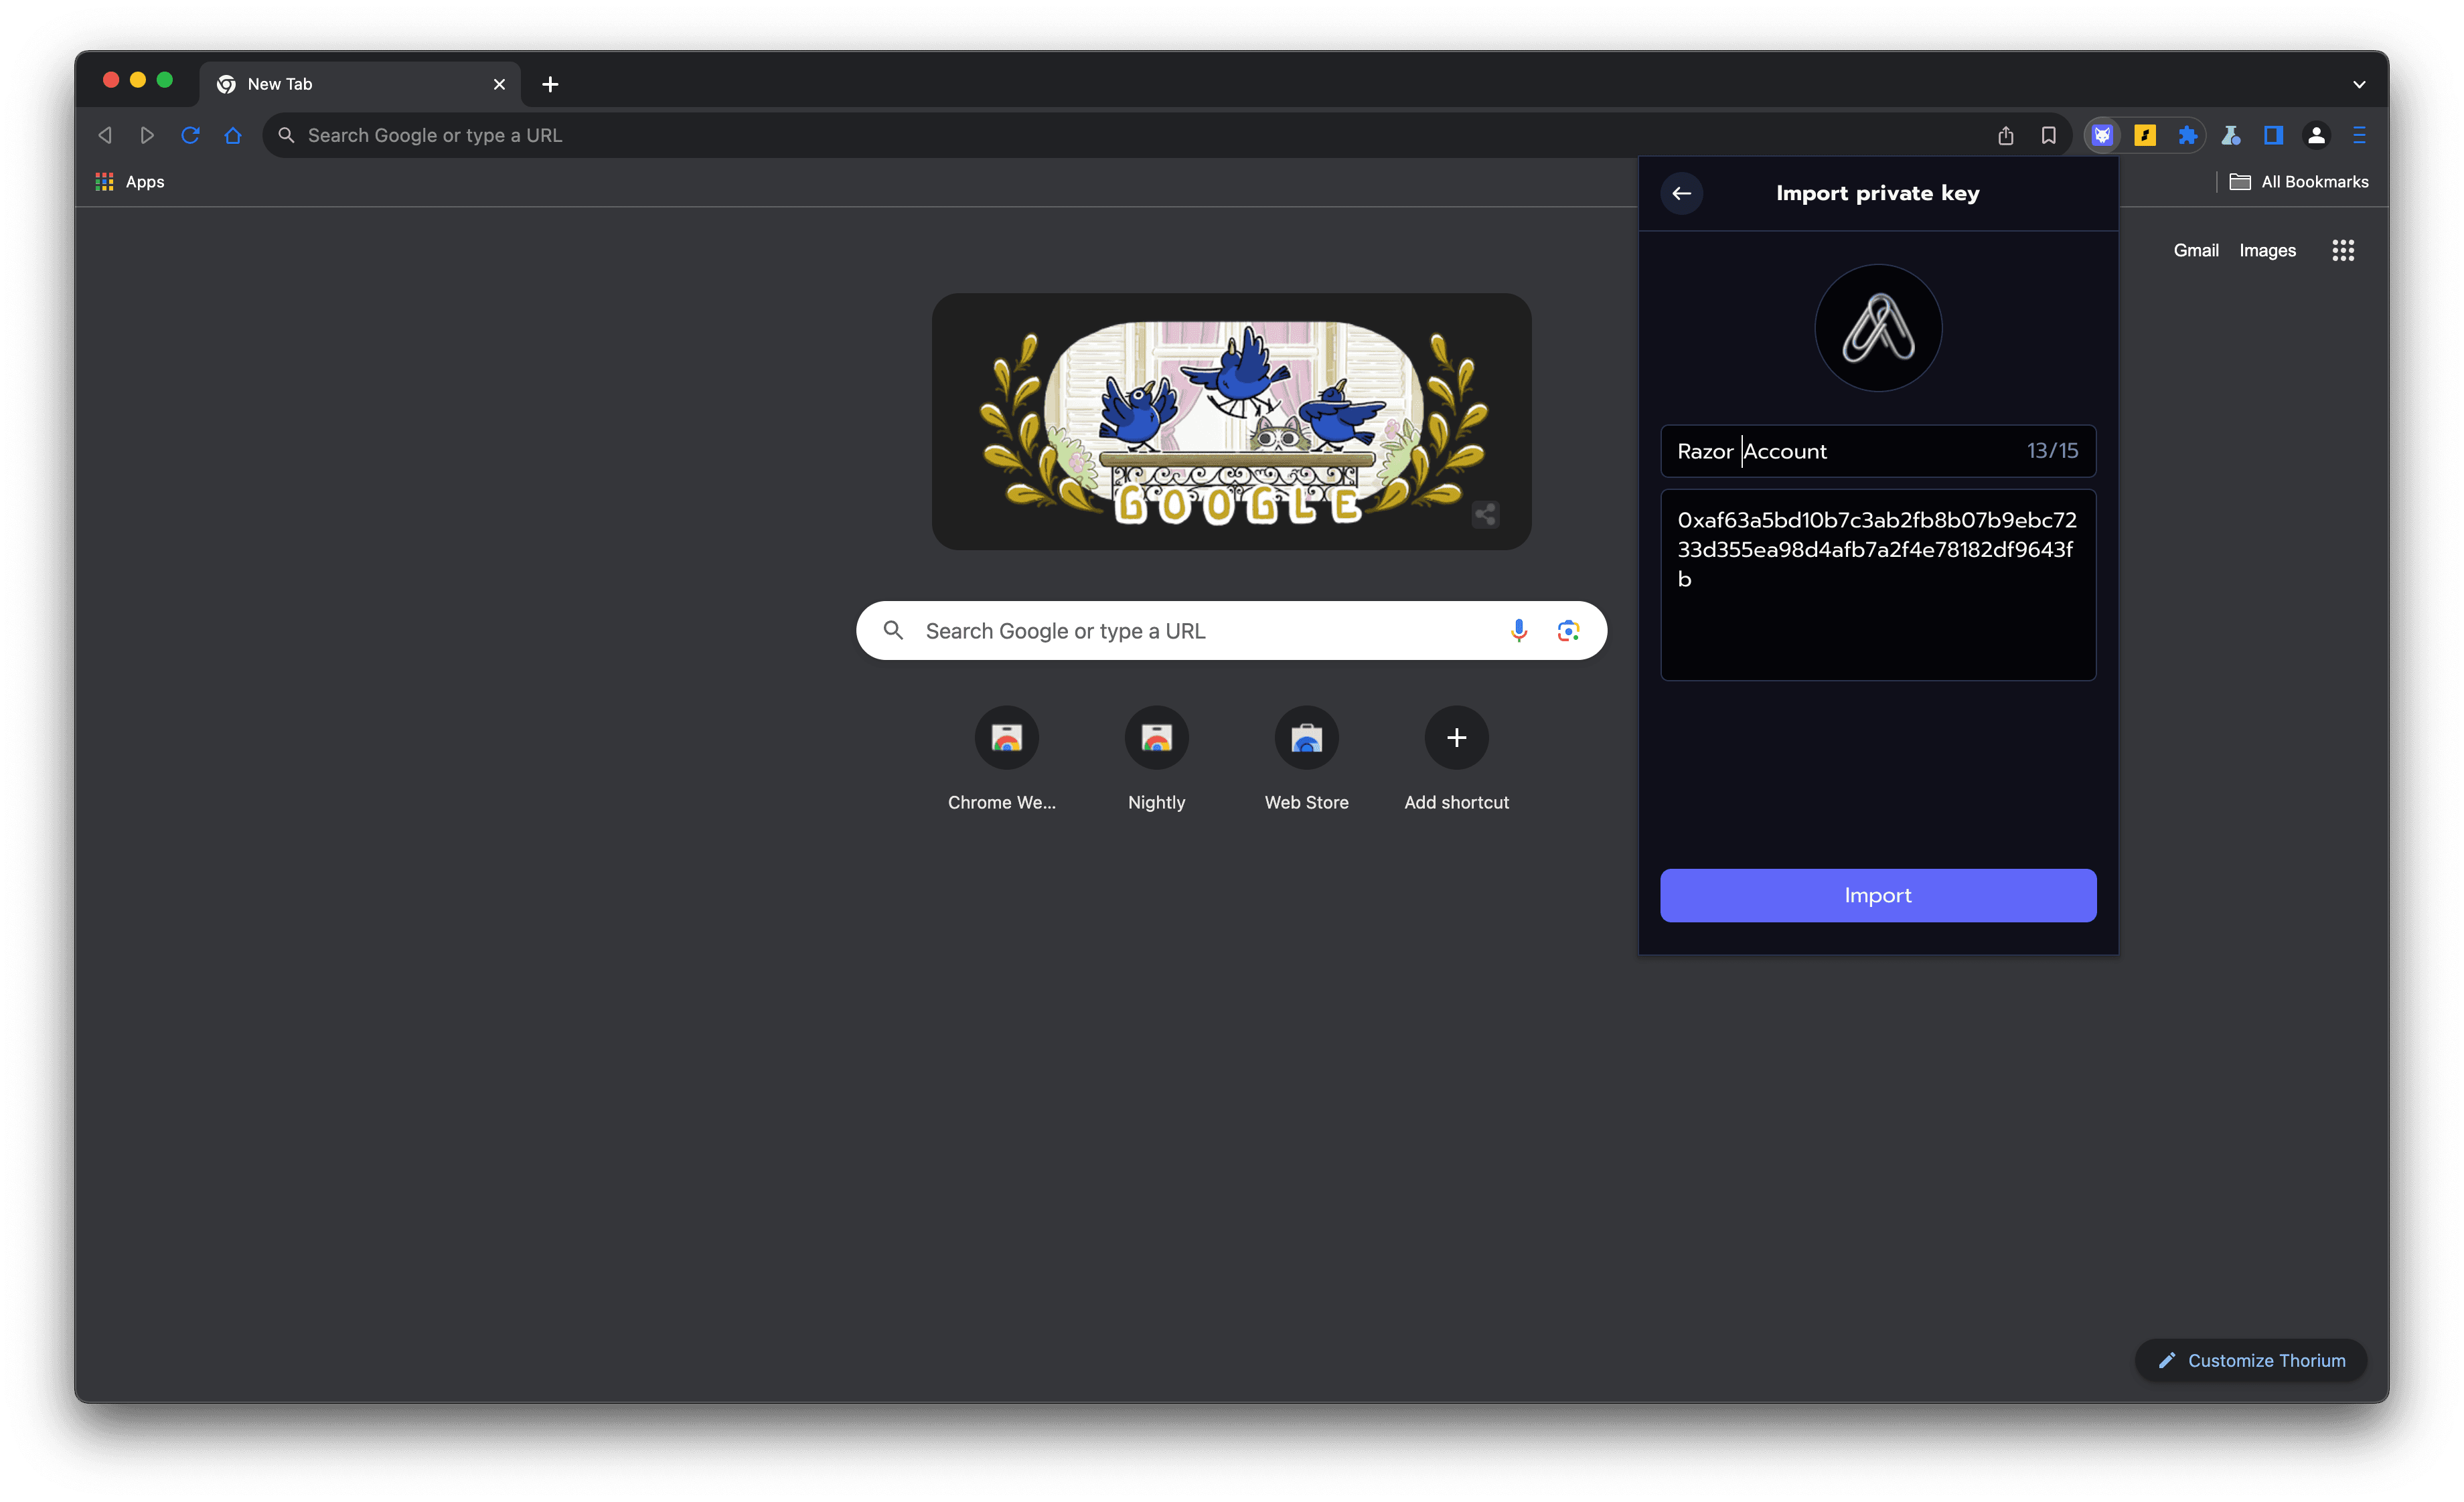Open the Google apps grid

tap(2343, 250)
